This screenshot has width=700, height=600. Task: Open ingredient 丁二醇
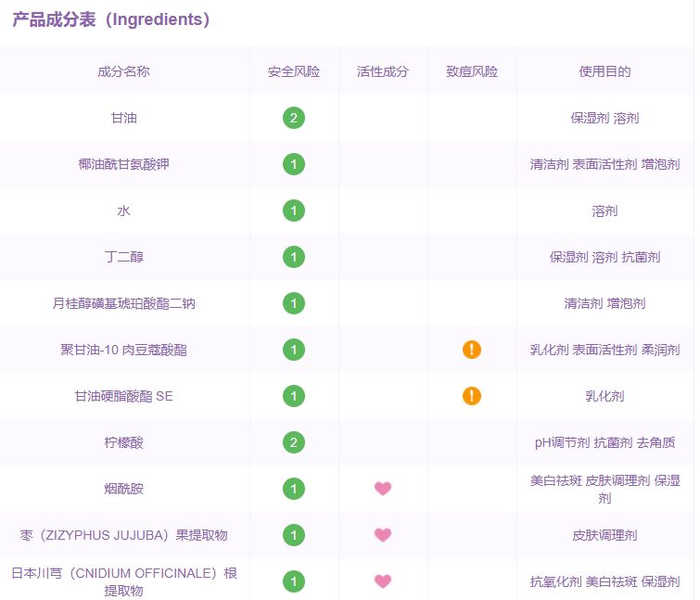click(123, 257)
